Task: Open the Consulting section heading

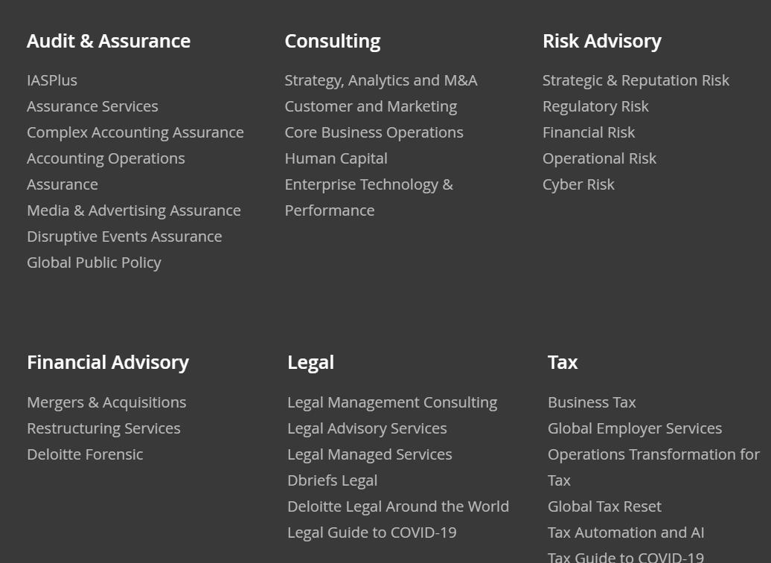Action: pyautogui.click(x=333, y=41)
